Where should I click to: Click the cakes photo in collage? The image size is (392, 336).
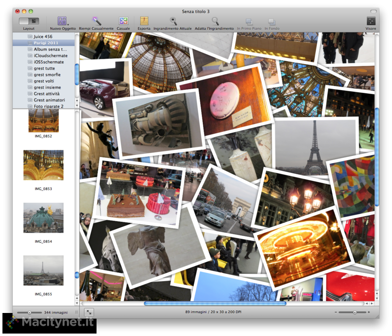click(x=139, y=193)
